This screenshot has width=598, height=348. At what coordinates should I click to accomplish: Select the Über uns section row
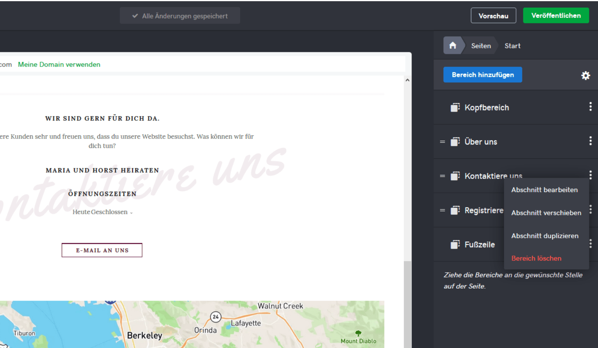tap(516, 142)
